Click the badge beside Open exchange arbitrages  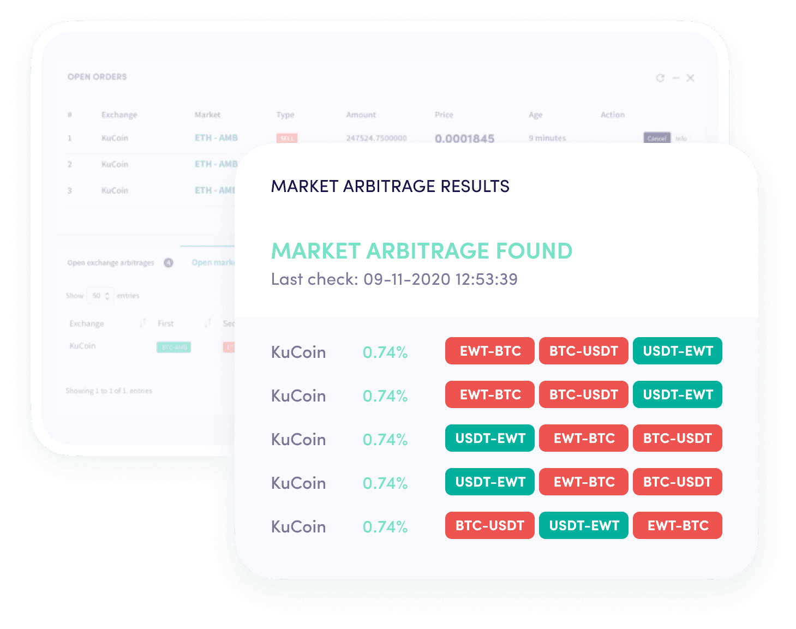(x=169, y=262)
